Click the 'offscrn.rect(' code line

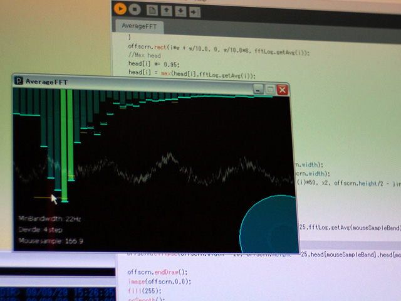[x=219, y=49]
